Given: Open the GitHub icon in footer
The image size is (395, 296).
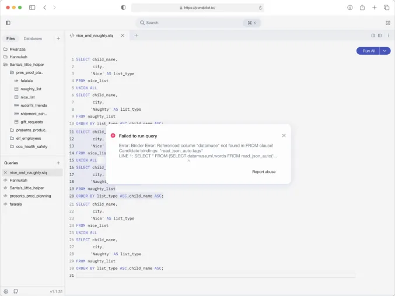Looking at the screenshot, I should pyautogui.click(x=16, y=291).
